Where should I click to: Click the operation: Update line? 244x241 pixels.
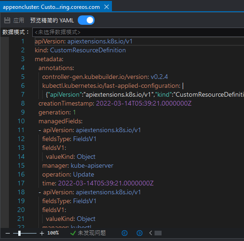click(68, 175)
